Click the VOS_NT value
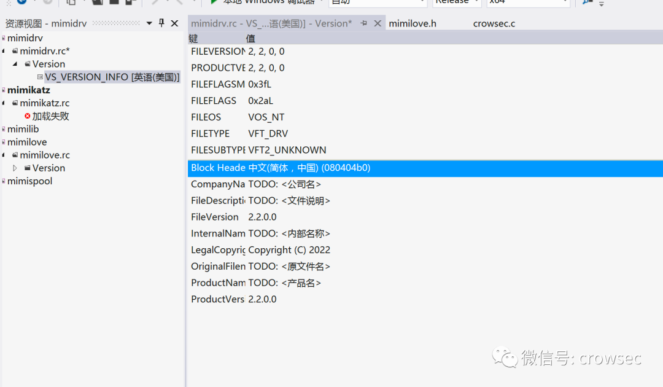This screenshot has height=387, width=663. (266, 117)
